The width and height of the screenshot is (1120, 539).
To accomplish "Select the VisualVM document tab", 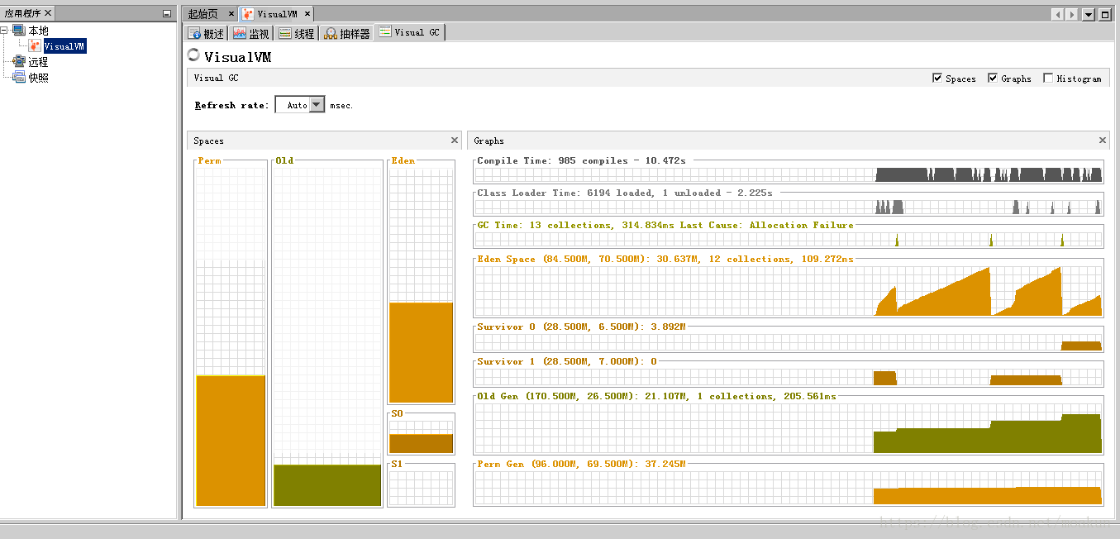I will (276, 14).
